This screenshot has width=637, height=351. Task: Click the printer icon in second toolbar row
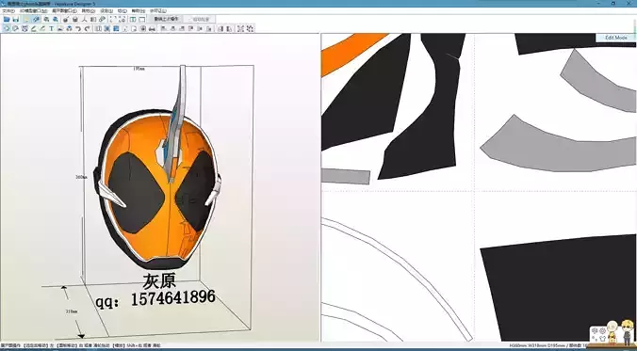[152, 28]
